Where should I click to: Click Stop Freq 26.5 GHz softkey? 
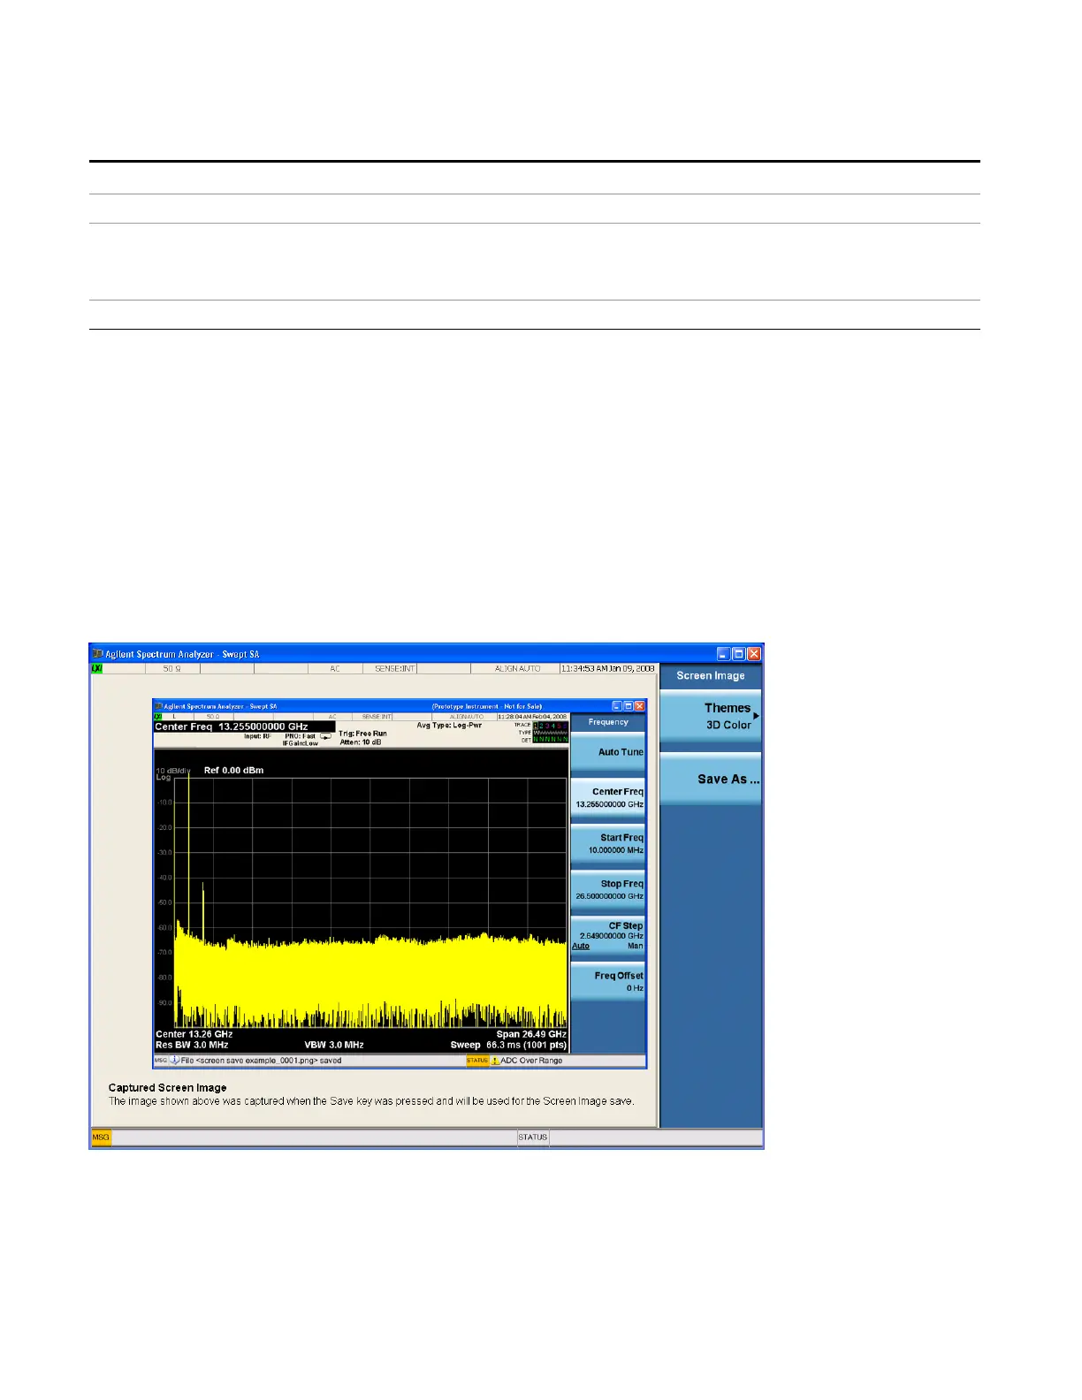[608, 889]
